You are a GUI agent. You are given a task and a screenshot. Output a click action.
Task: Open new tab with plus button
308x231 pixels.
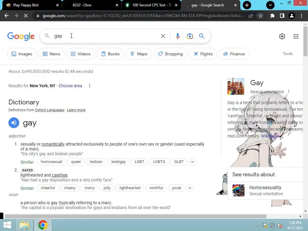click(247, 5)
